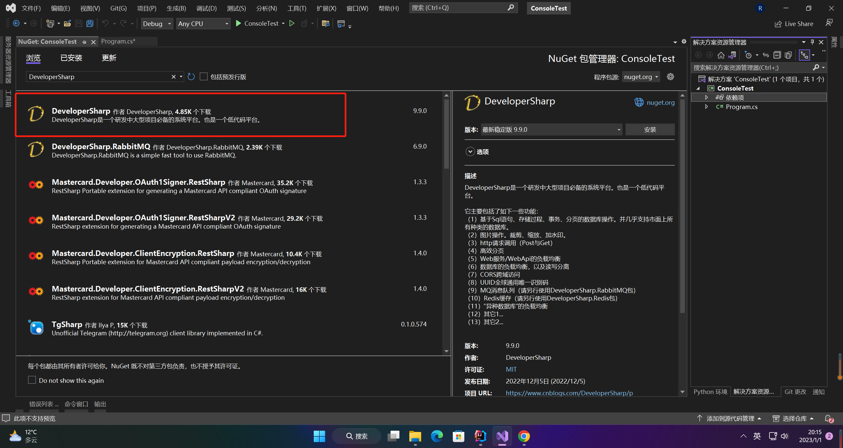Image resolution: width=843 pixels, height=448 pixels.
Task: Open the 调试(D) menu
Action: click(206, 8)
